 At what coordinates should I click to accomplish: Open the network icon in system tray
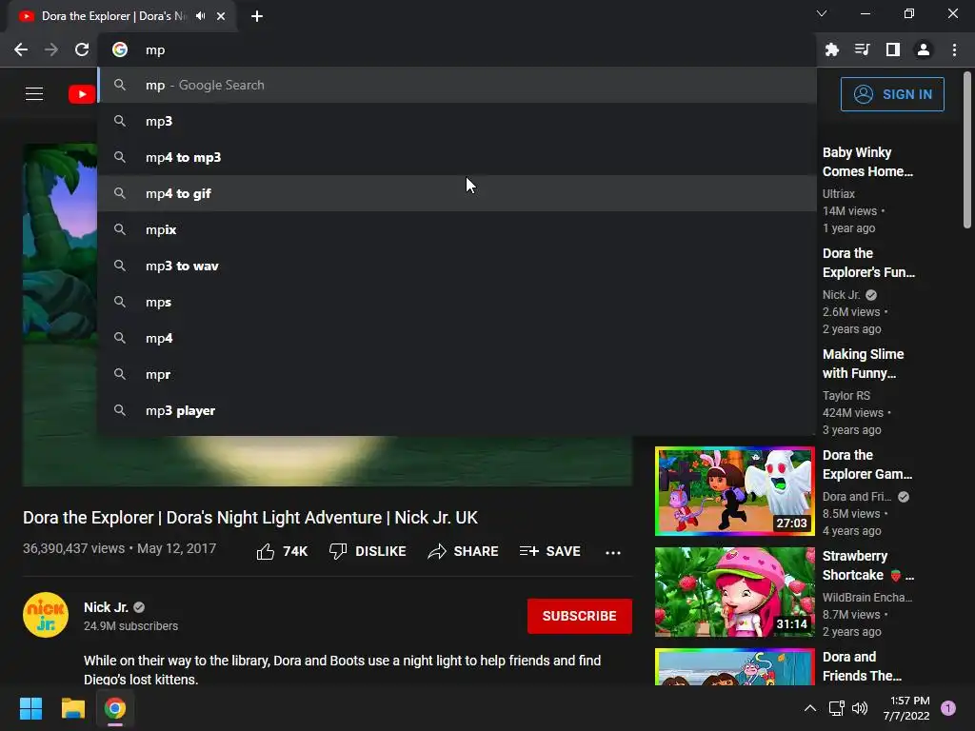[836, 708]
